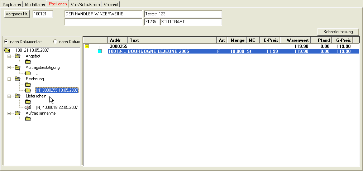Select the 'nach Dokumentart' radio button

pos(6,42)
